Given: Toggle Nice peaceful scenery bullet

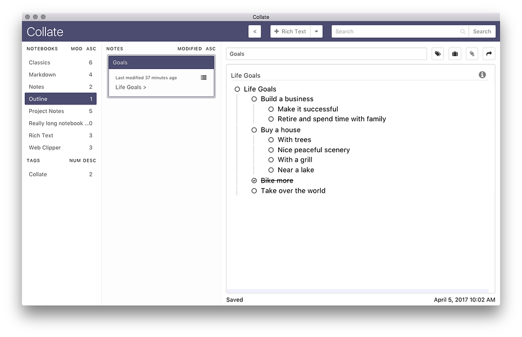Looking at the screenshot, I should point(271,150).
